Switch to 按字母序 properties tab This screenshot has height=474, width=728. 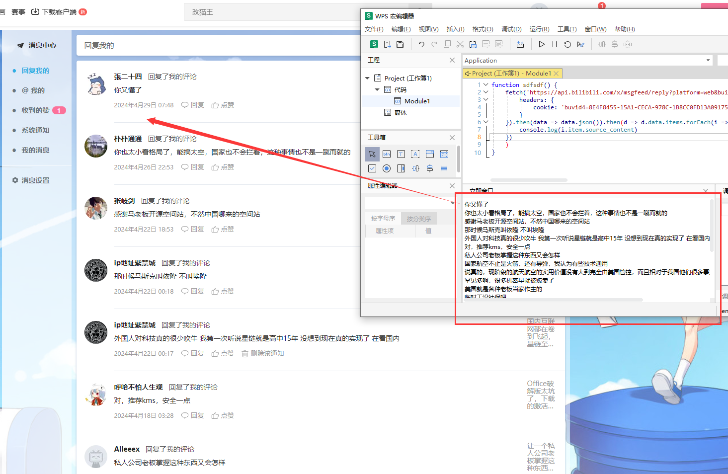(383, 219)
